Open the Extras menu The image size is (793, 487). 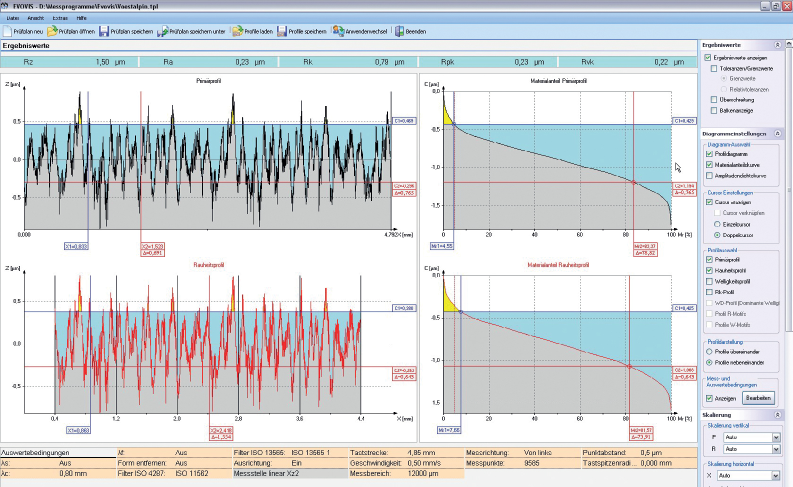coord(60,18)
